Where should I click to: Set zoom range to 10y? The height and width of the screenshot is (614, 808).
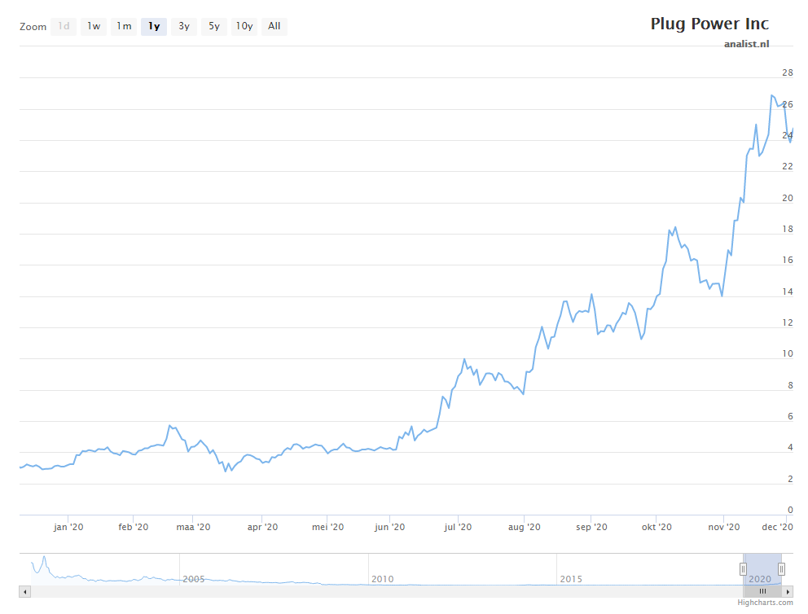point(244,26)
